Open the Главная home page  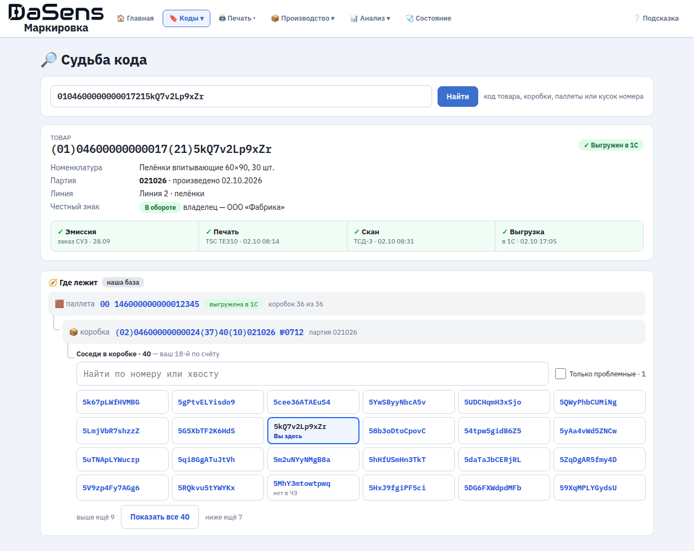pos(136,18)
